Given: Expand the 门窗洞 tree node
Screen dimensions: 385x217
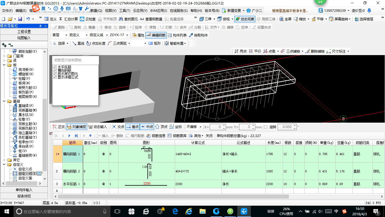Looking at the screenshot, I should coord(4,56).
